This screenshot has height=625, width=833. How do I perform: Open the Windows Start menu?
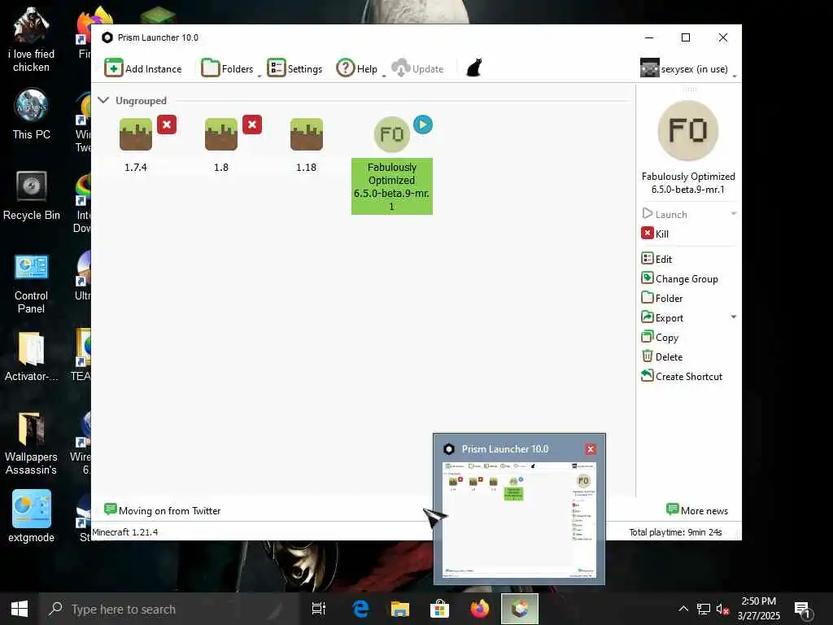tap(20, 609)
